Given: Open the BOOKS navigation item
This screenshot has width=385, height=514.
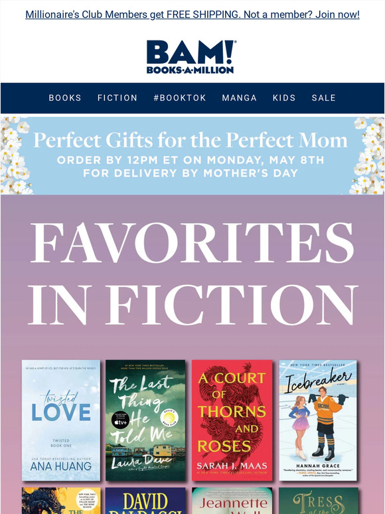Looking at the screenshot, I should pos(65,98).
